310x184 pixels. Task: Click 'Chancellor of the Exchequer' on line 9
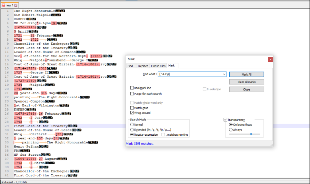point(42,44)
